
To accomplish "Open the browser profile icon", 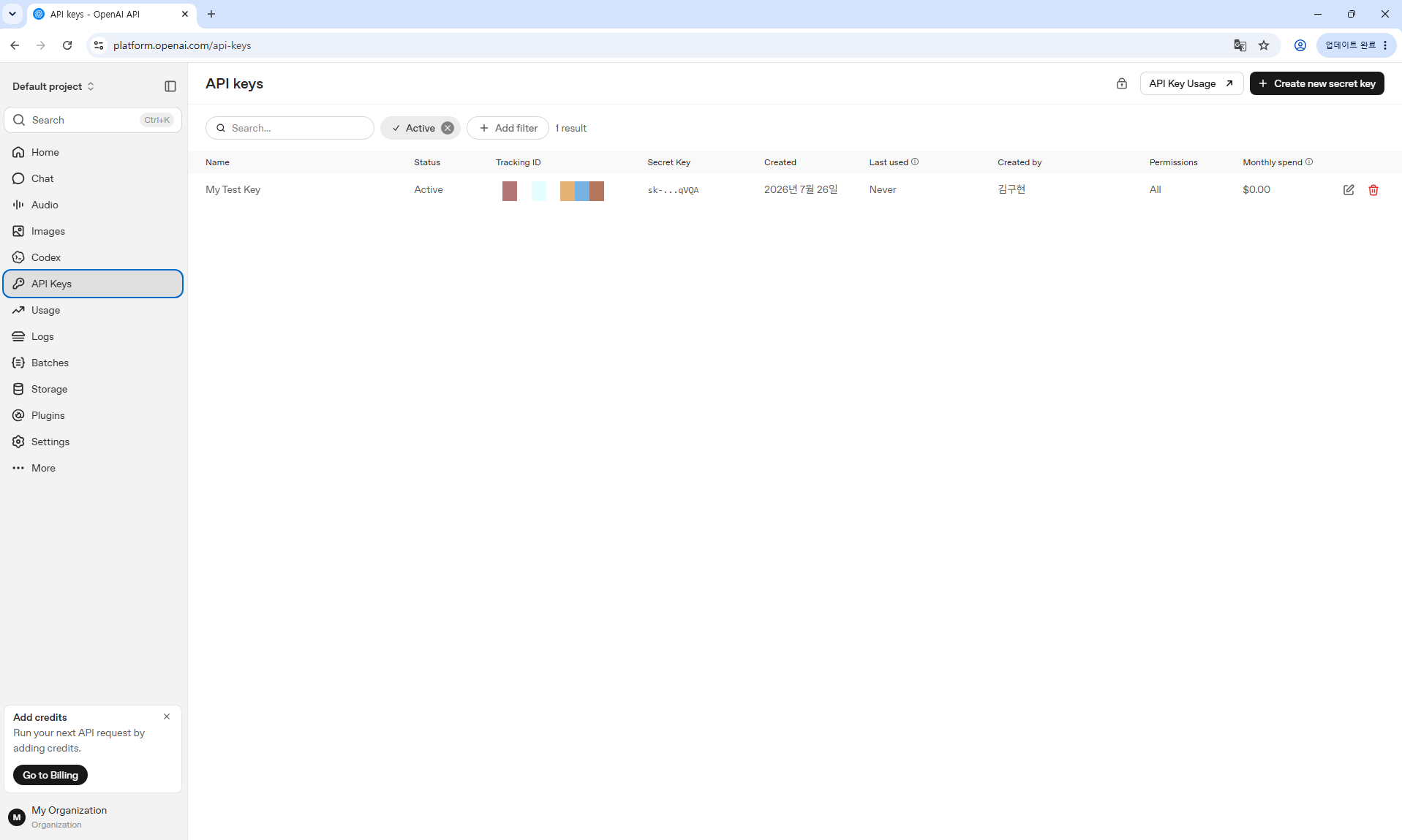I will pos(1300,45).
